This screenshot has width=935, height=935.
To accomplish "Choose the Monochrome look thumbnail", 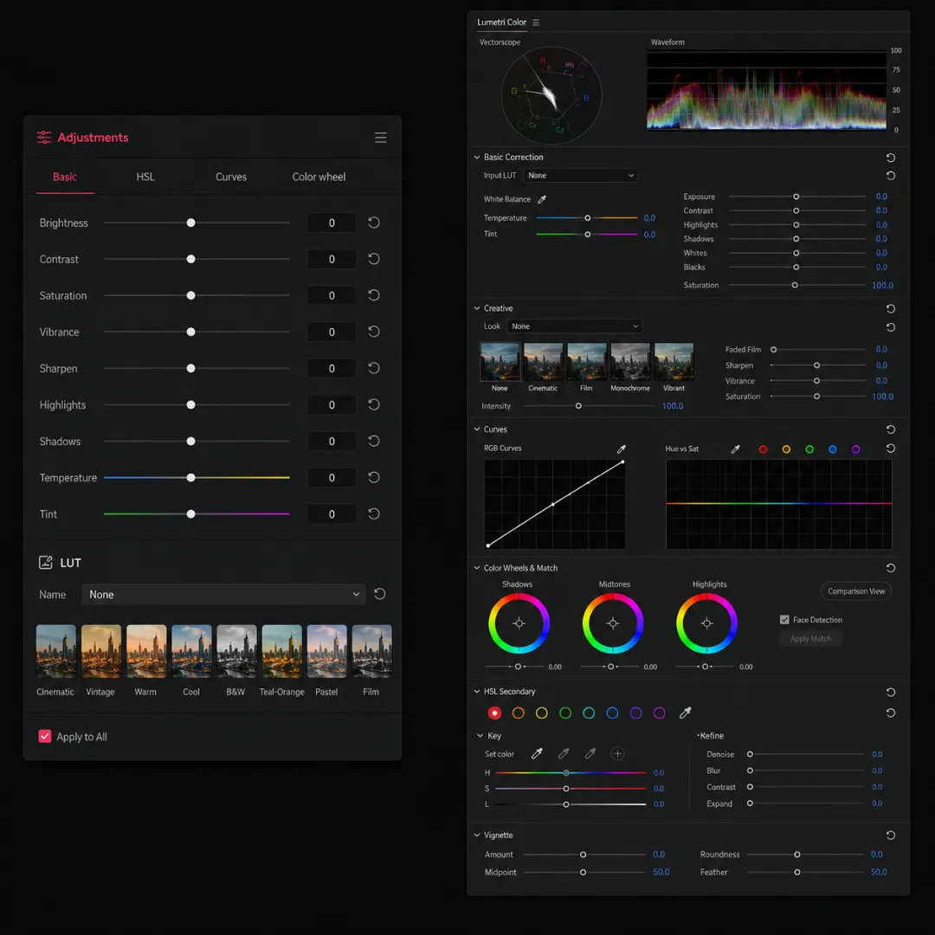I will pyautogui.click(x=630, y=361).
